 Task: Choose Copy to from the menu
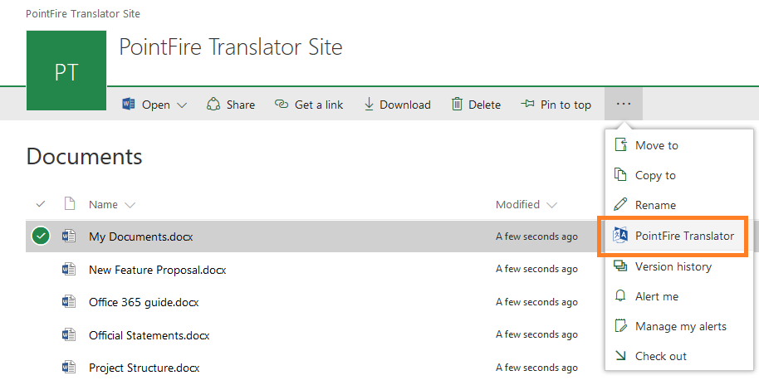679,175
